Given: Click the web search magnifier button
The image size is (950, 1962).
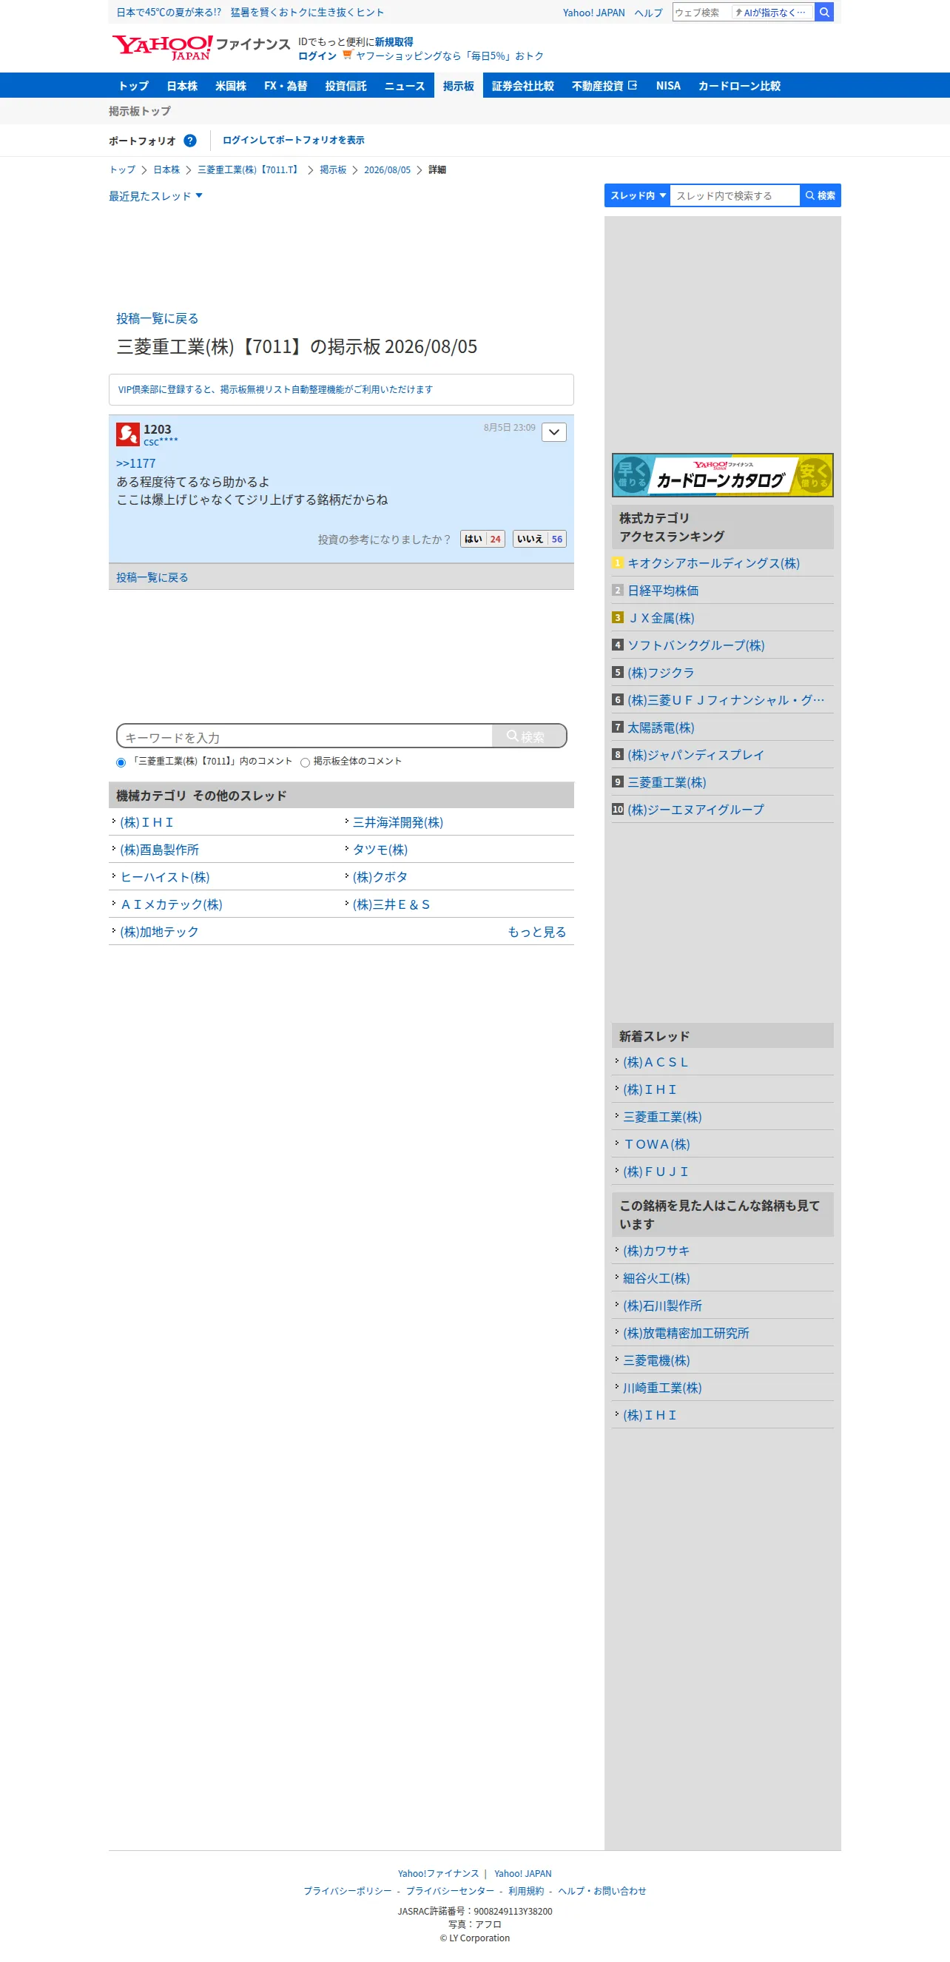Looking at the screenshot, I should point(823,12).
